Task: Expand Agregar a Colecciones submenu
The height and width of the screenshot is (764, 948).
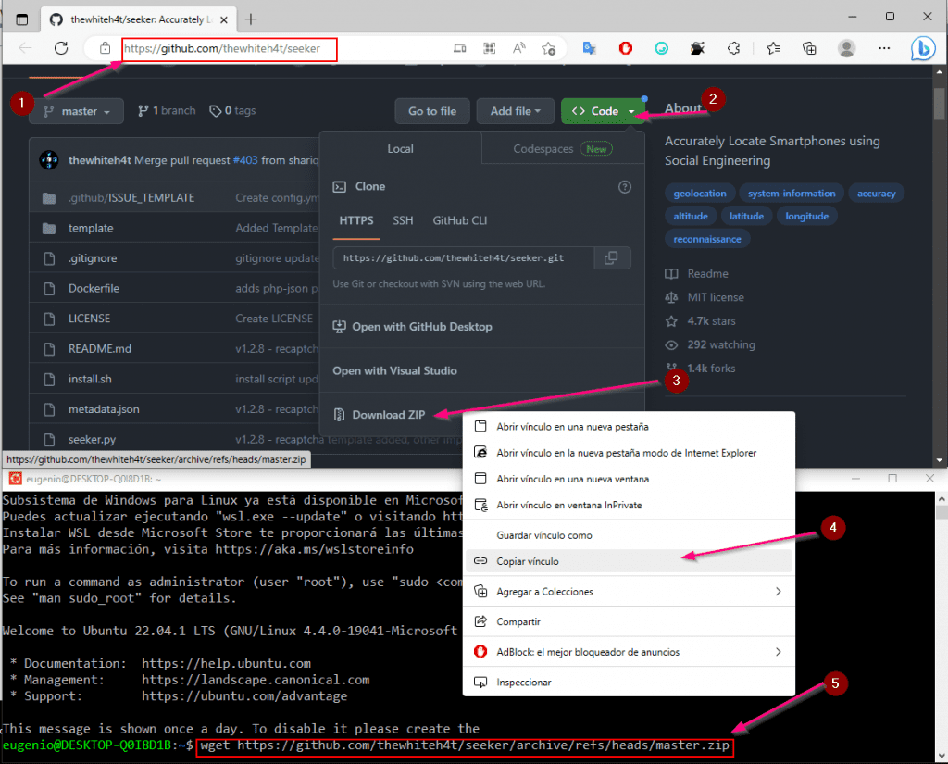Action: (x=629, y=592)
